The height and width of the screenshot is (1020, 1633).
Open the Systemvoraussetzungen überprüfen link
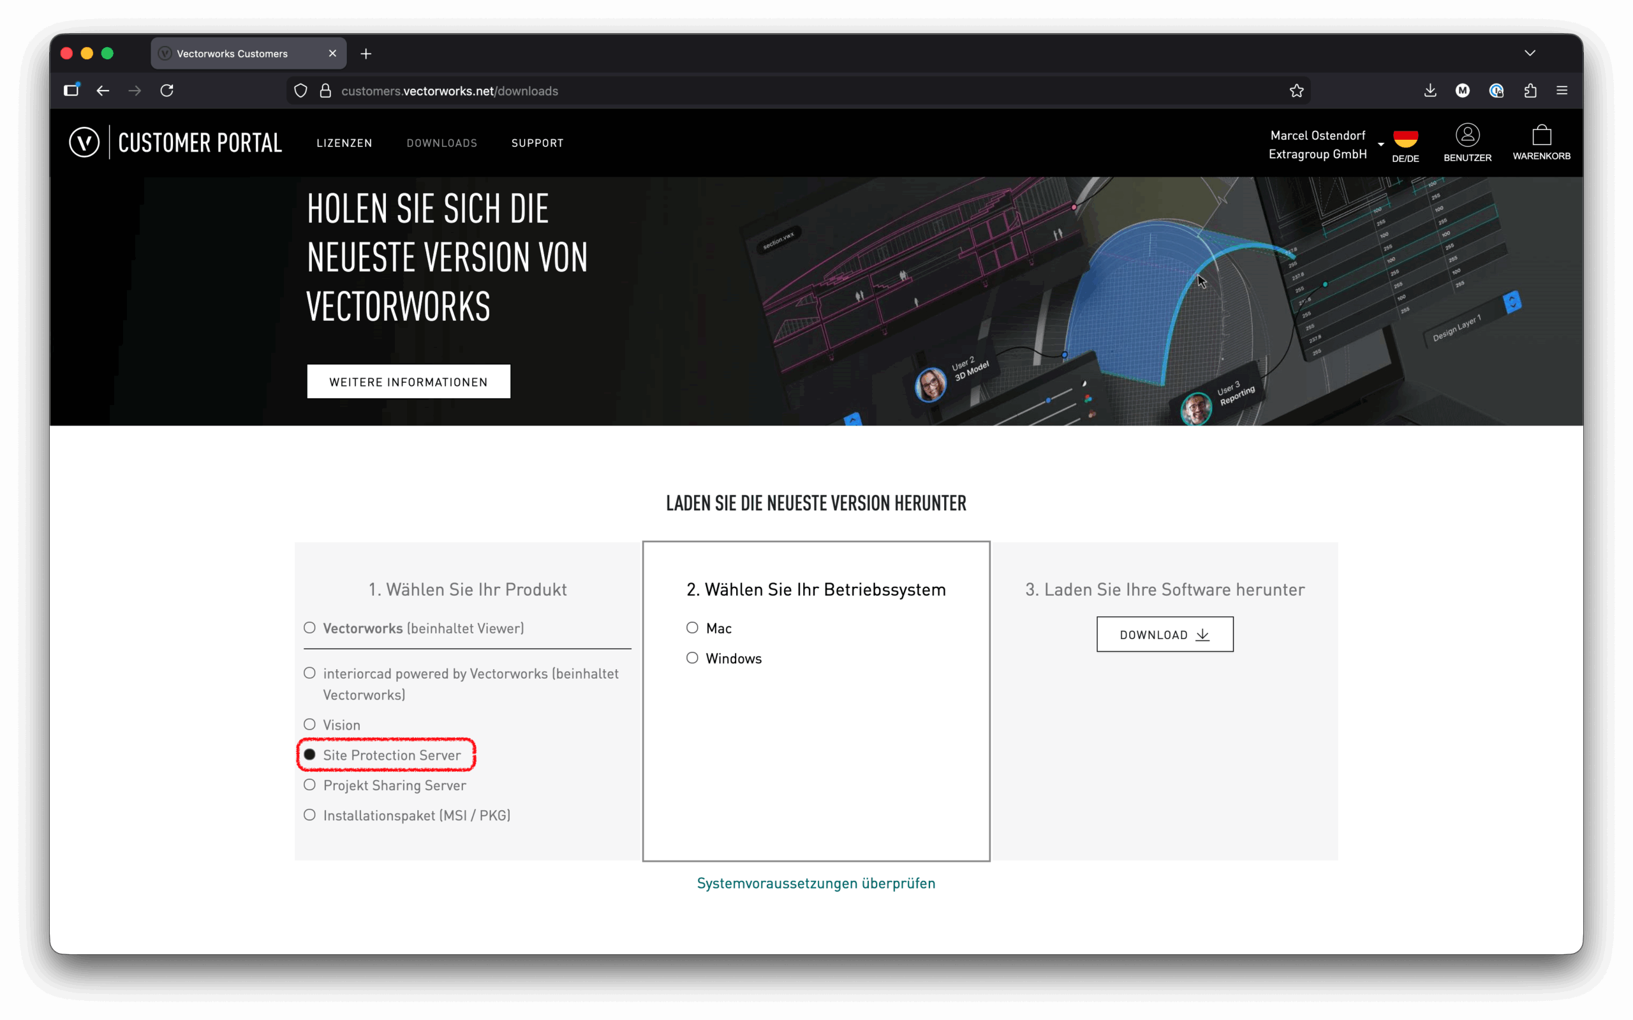coord(815,883)
